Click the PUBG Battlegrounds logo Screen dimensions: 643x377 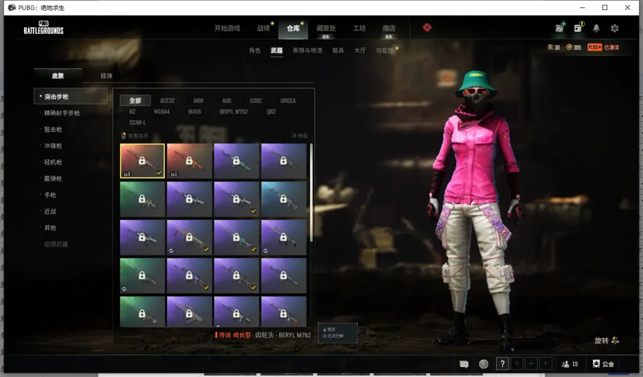[x=43, y=27]
